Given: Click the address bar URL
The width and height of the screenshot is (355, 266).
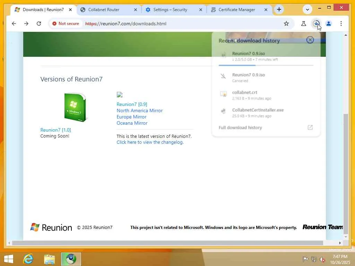Looking at the screenshot, I should 126,24.
